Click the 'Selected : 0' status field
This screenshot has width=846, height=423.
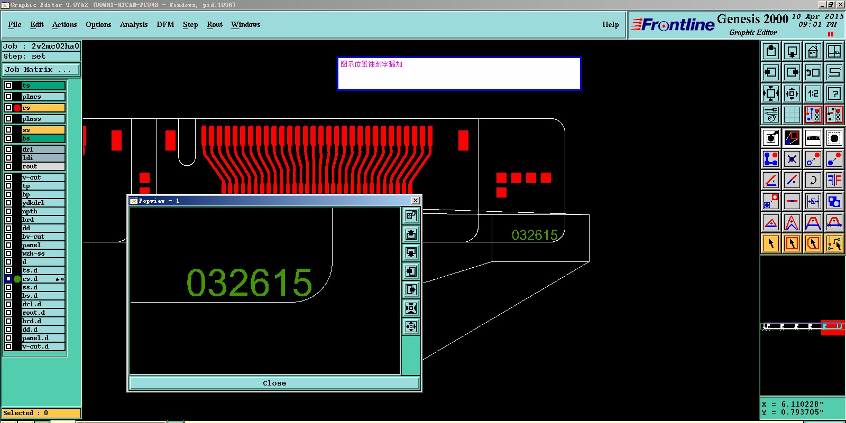(x=41, y=413)
